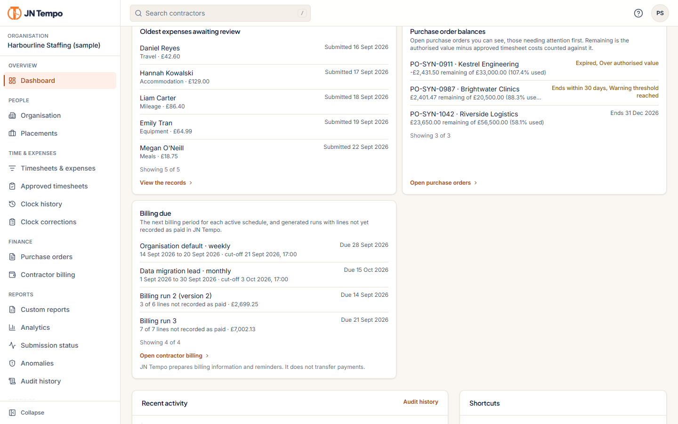Click the Collapse sidebar label

click(x=32, y=413)
